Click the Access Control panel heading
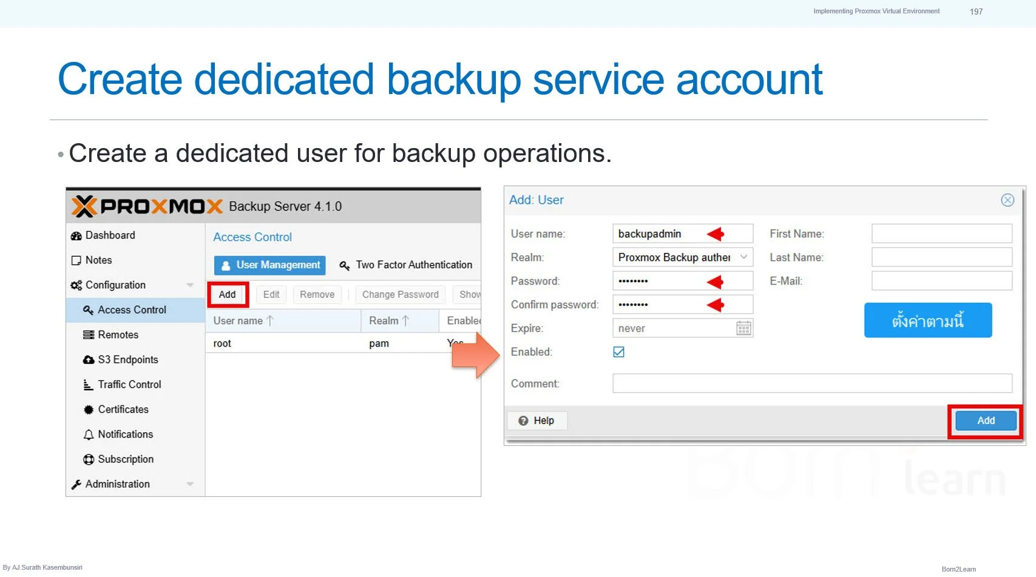The height and width of the screenshot is (577, 1036). [x=252, y=237]
